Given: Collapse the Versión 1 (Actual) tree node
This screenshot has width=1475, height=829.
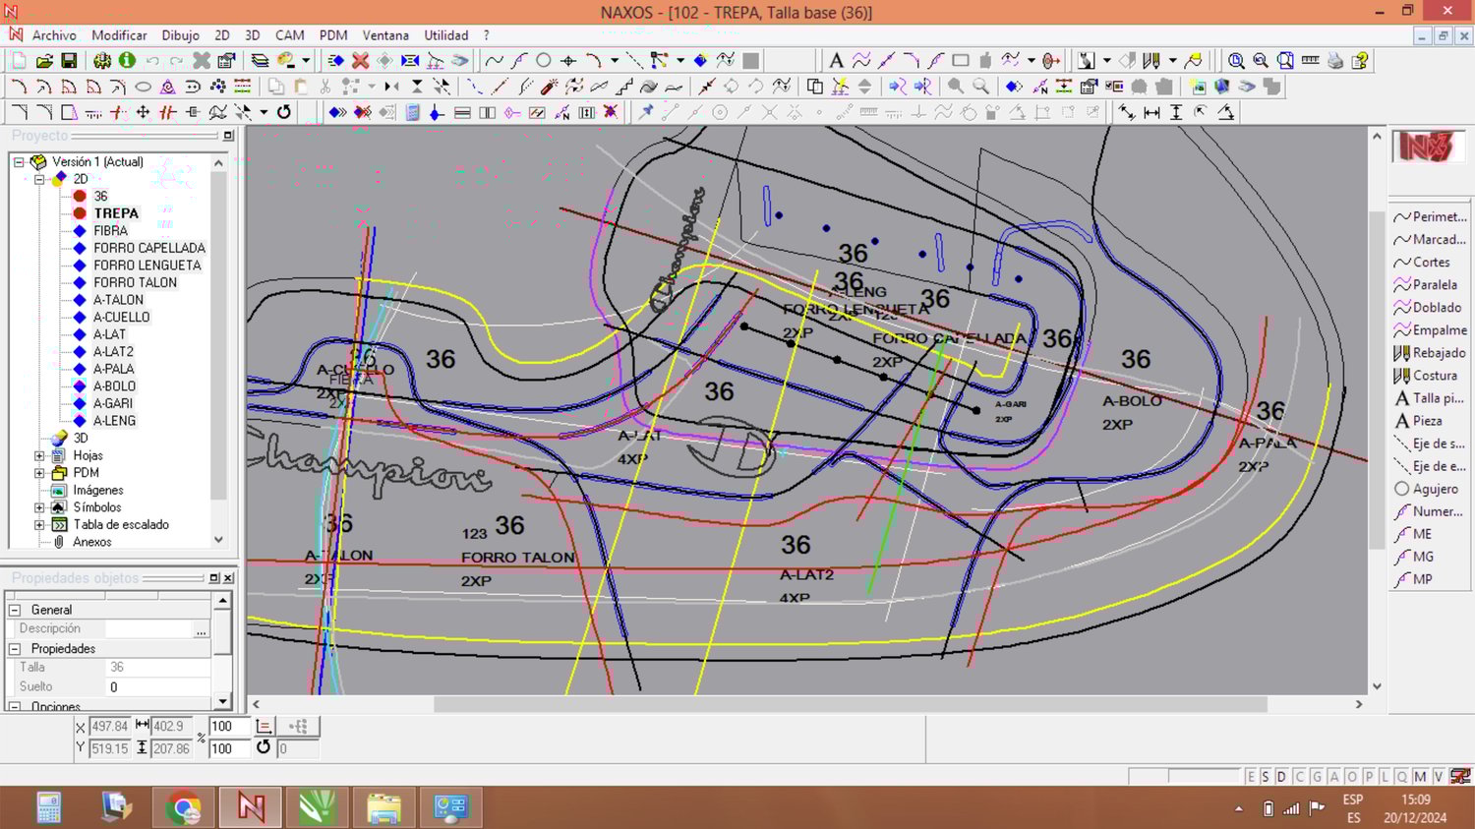Looking at the screenshot, I should coord(19,161).
